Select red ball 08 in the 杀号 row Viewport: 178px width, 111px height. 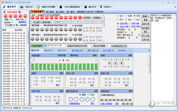pyautogui.click(x=66, y=17)
